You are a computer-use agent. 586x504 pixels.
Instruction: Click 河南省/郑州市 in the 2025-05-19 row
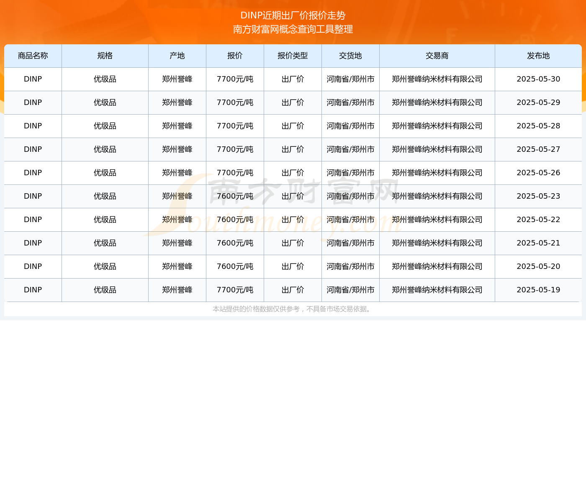[350, 290]
